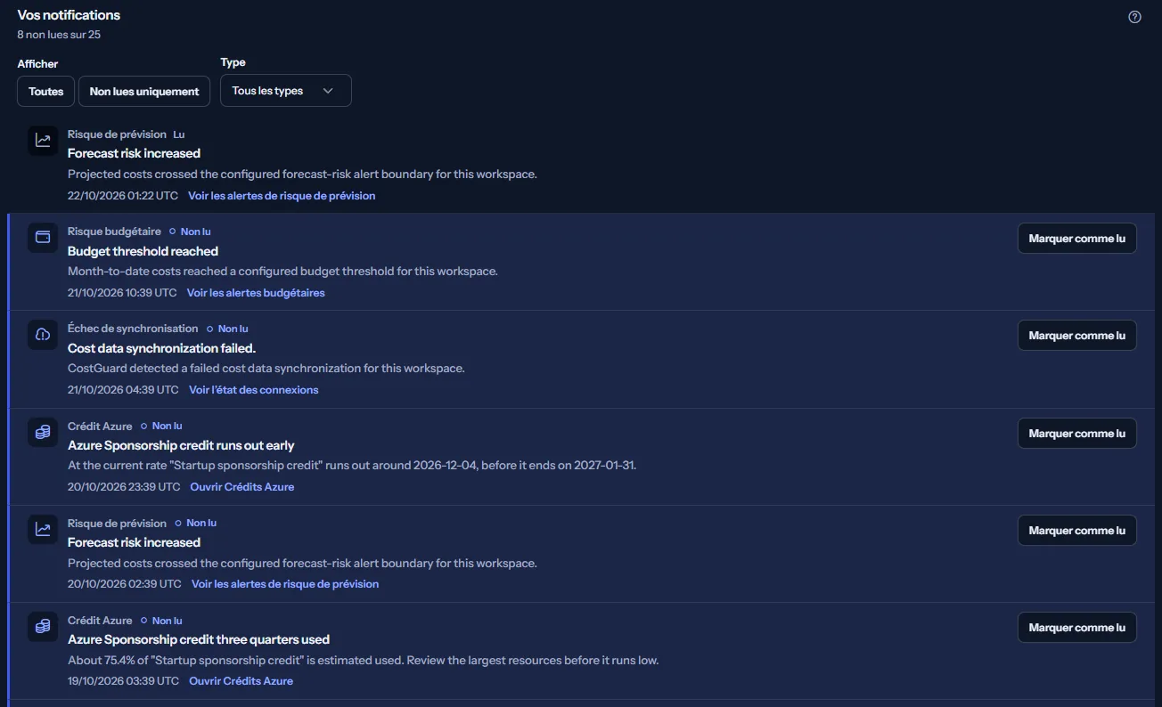
Task: Click the 21/10/2026 04:39 UTC timestamp
Action: (x=123, y=390)
